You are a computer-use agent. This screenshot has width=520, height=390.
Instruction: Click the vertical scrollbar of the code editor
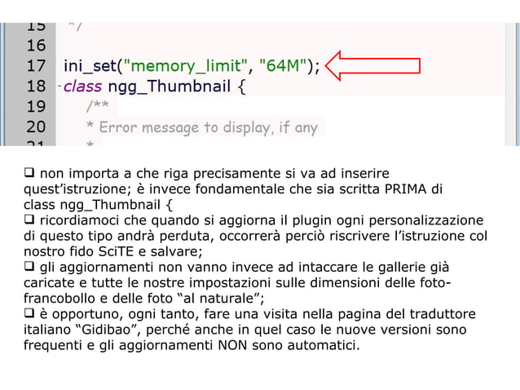tap(512, 84)
